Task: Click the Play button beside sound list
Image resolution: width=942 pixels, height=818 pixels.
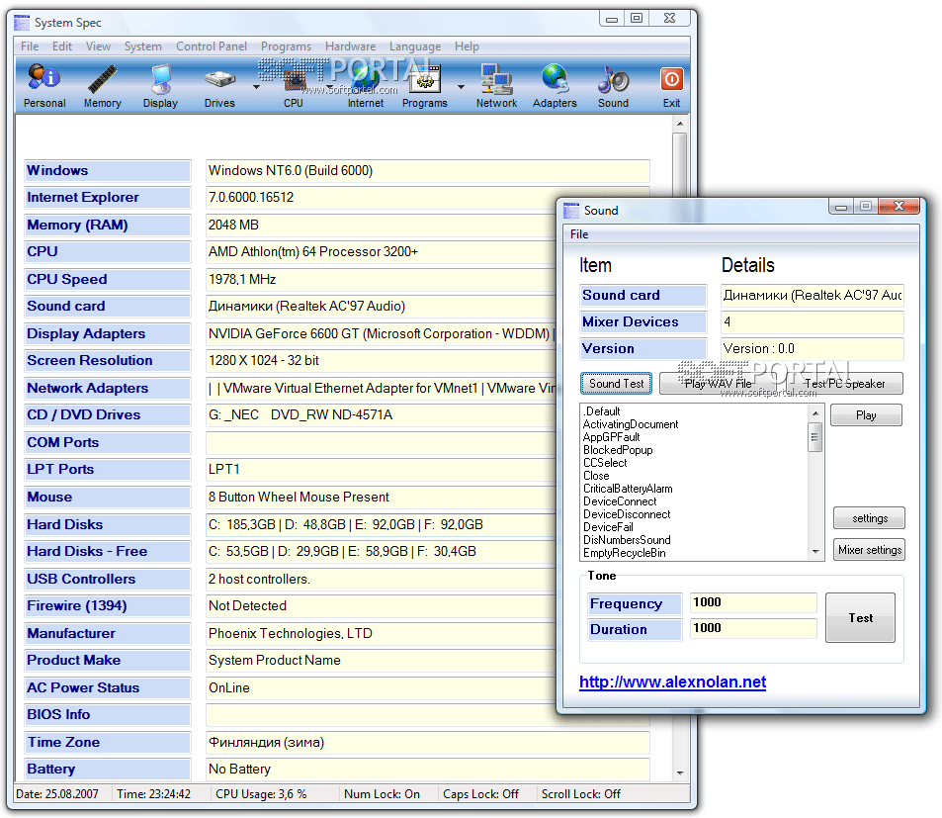Action: coord(866,415)
